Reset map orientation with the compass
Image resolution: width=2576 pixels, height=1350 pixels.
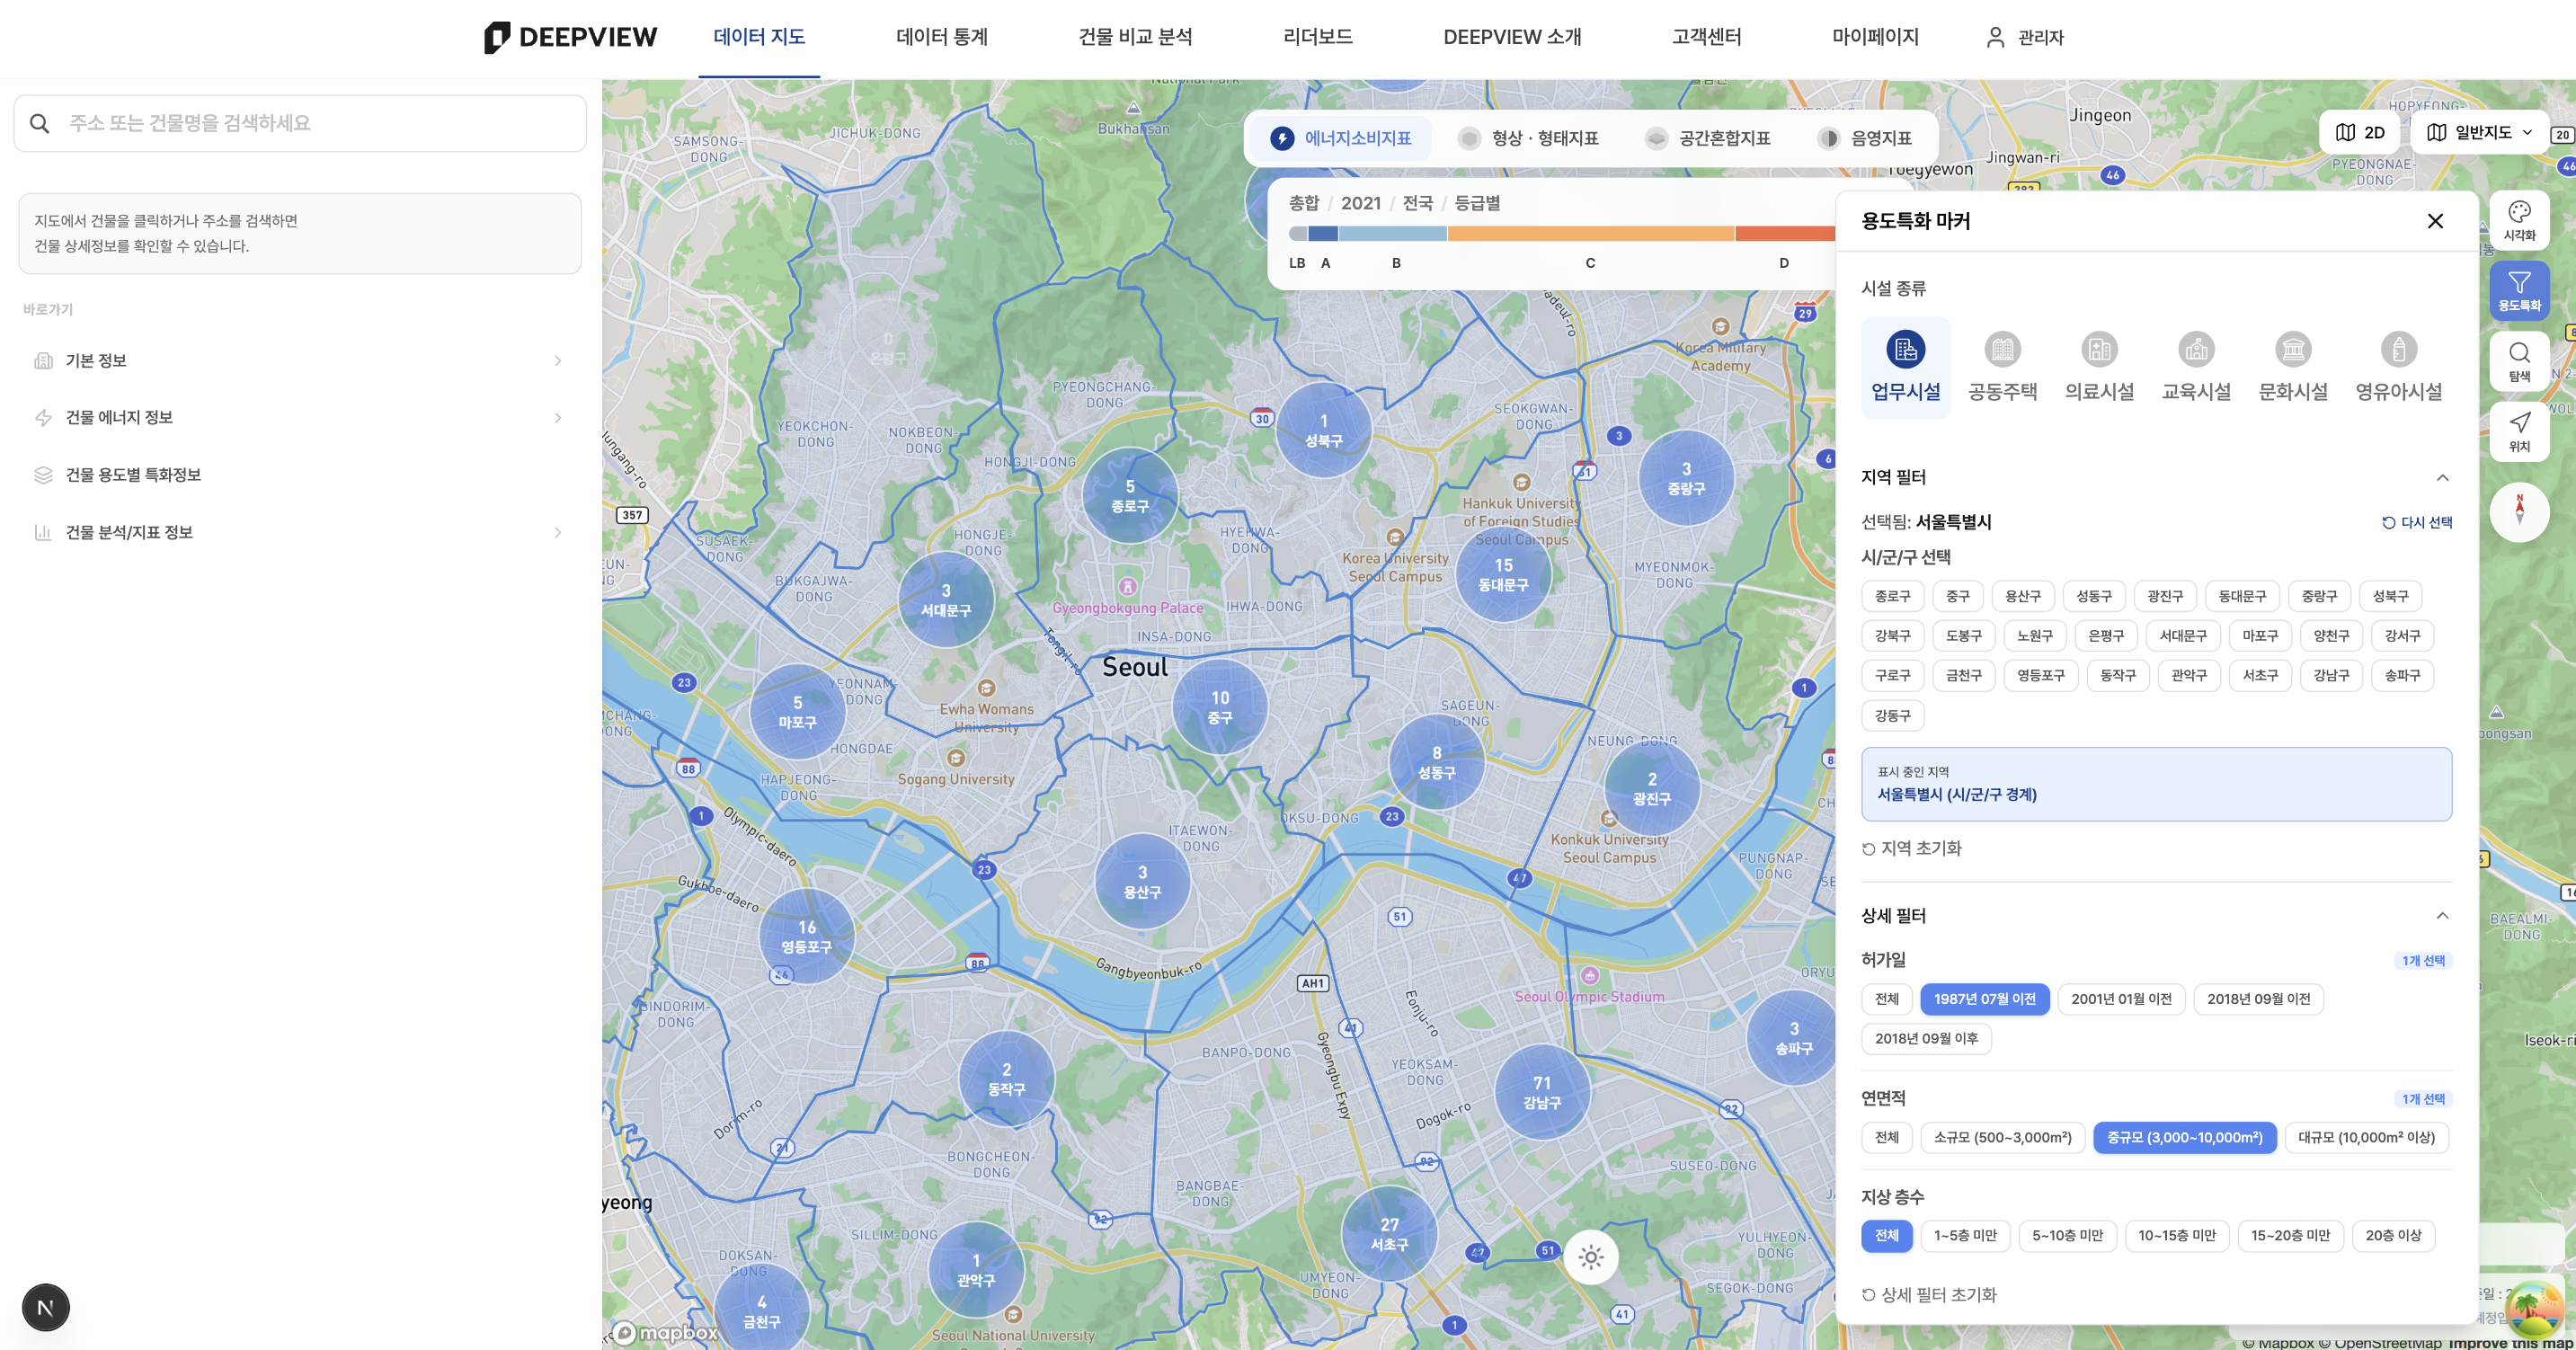[x=2519, y=512]
